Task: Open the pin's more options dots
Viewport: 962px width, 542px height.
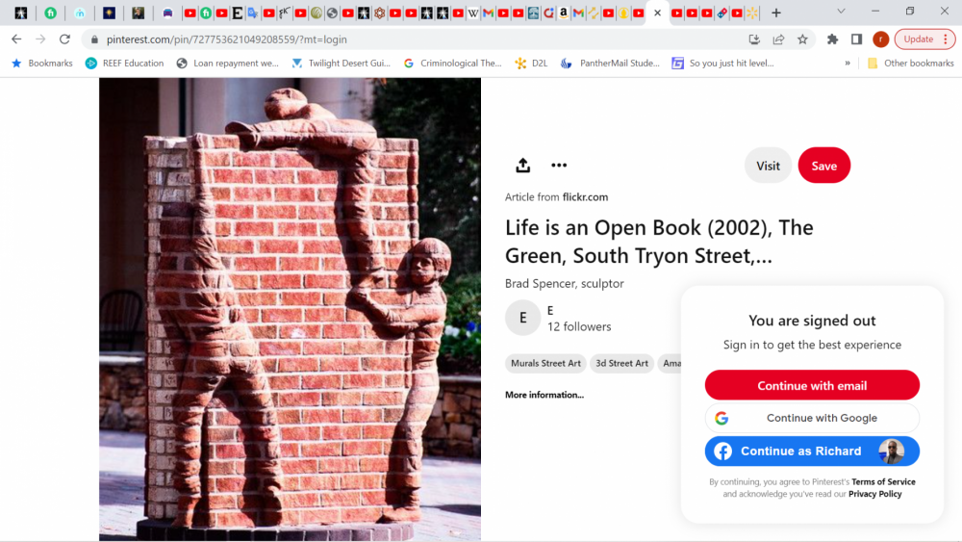Action: [558, 166]
